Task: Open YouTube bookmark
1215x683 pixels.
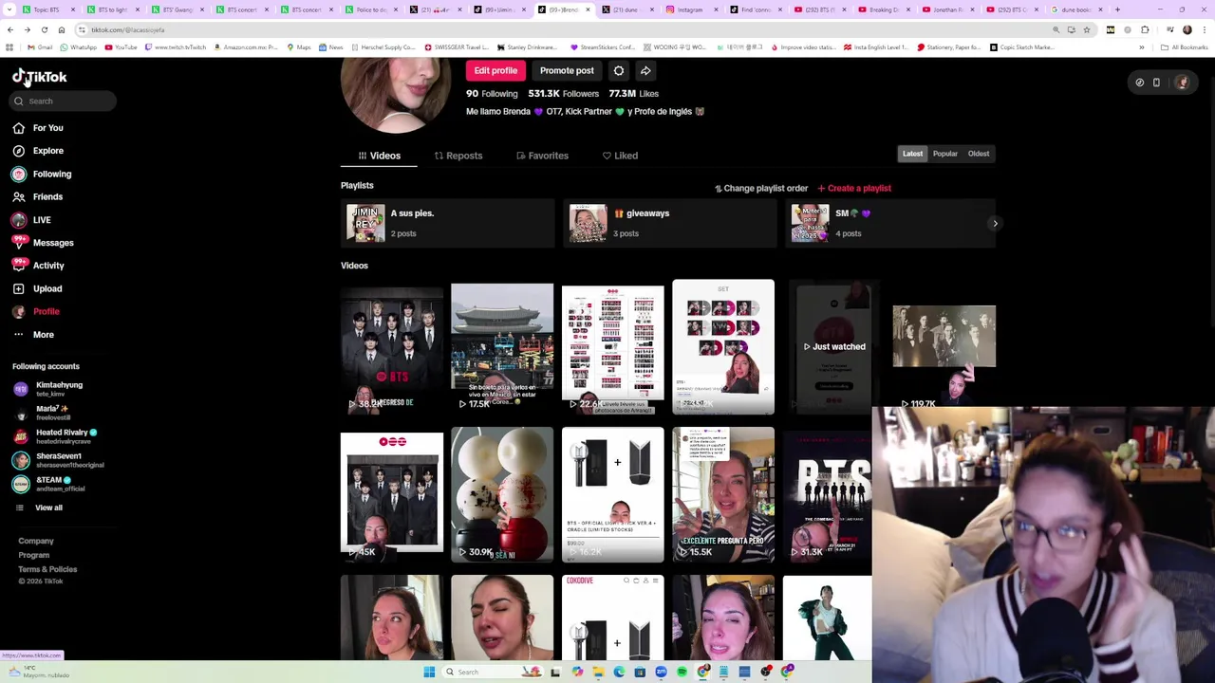Action: click(121, 46)
